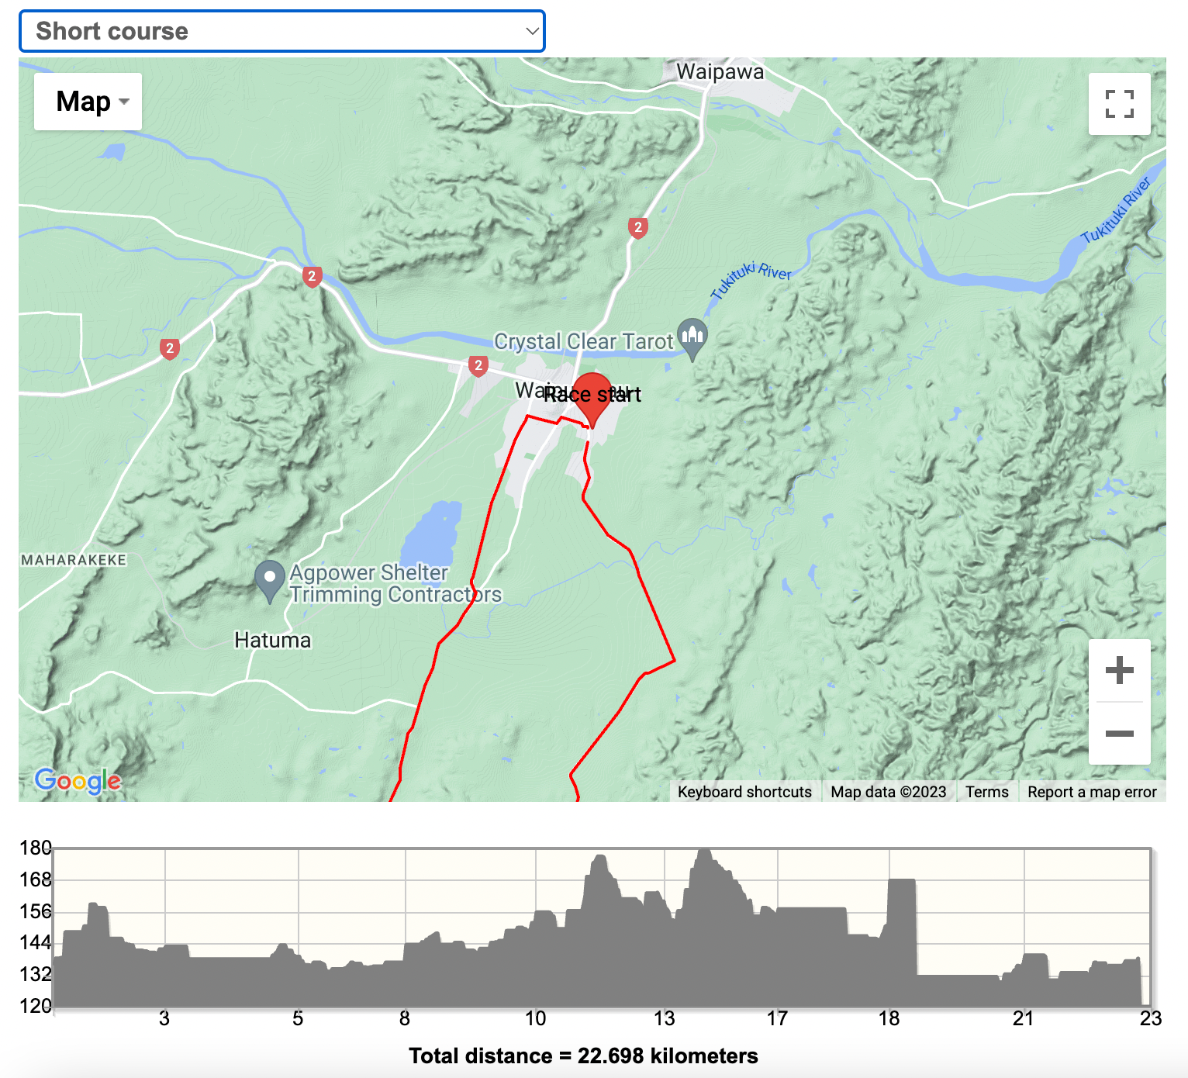
Task: Select the Agpower Shelter Trimming pin
Action: click(x=270, y=579)
